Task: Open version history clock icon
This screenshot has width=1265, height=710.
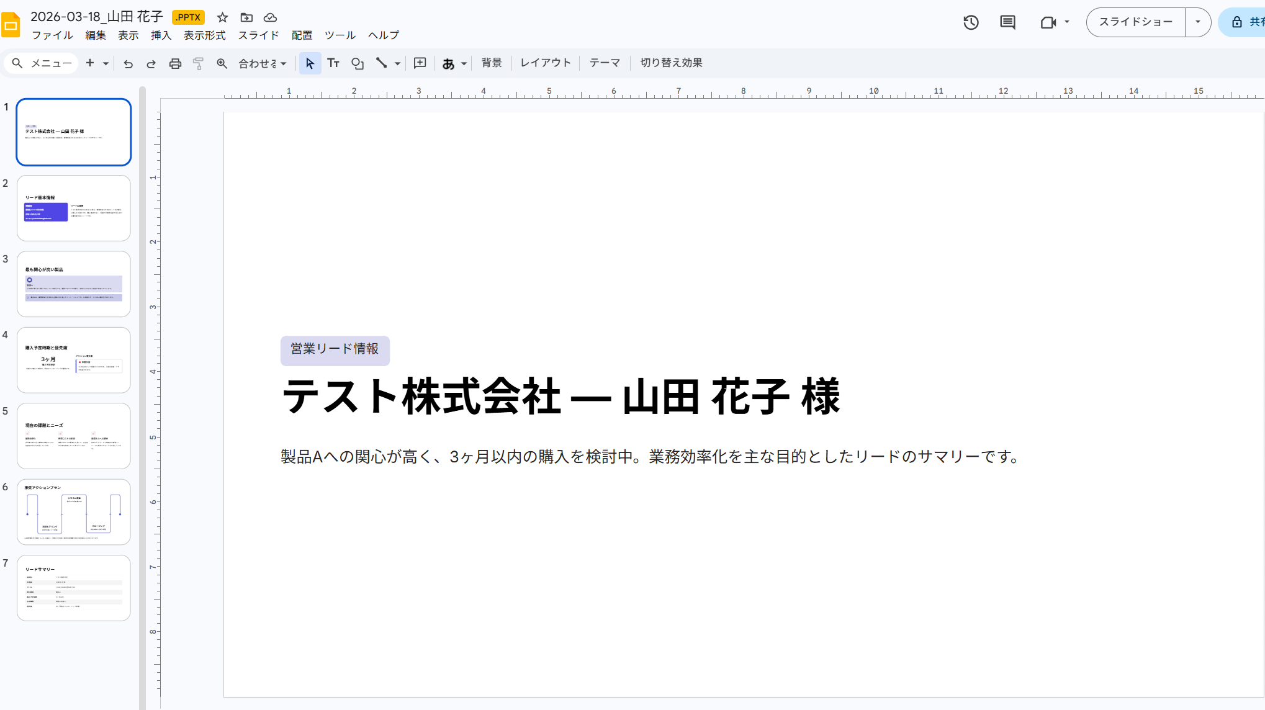Action: (971, 23)
